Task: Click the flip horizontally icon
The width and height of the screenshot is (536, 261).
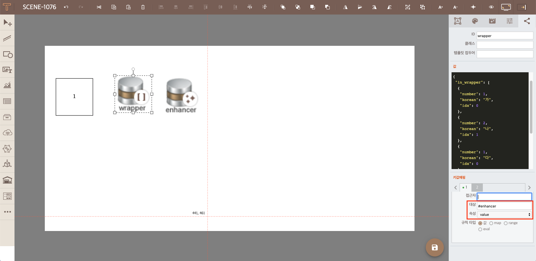Action: [345, 7]
